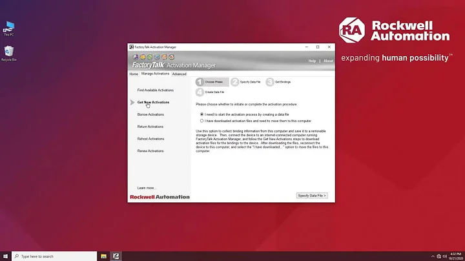Viewport: 465px width, 261px height.
Task: Open This PC desktop icon
Action: tap(8, 29)
